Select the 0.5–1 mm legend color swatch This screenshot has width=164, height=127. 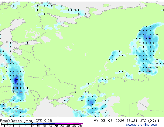[x=10, y=124]
